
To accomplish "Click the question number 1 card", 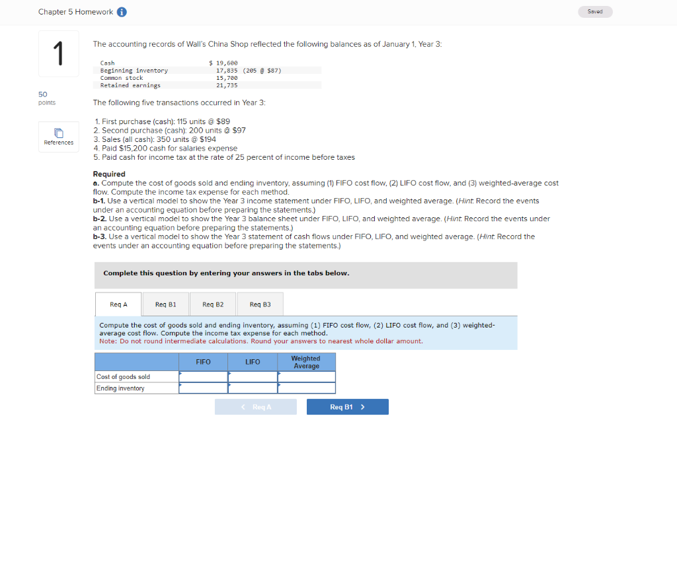I will click(58, 53).
